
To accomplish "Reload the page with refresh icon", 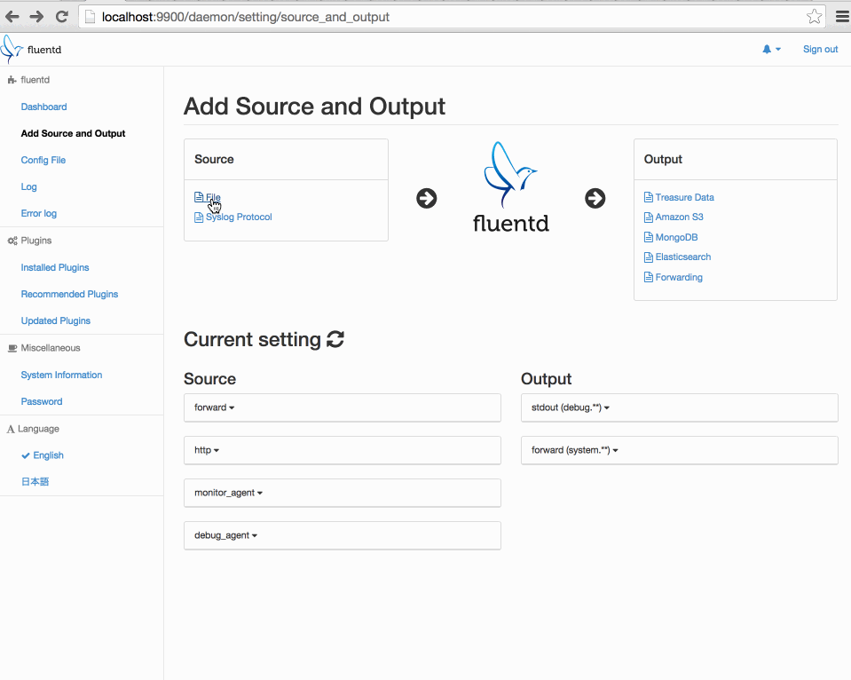I will [62, 17].
